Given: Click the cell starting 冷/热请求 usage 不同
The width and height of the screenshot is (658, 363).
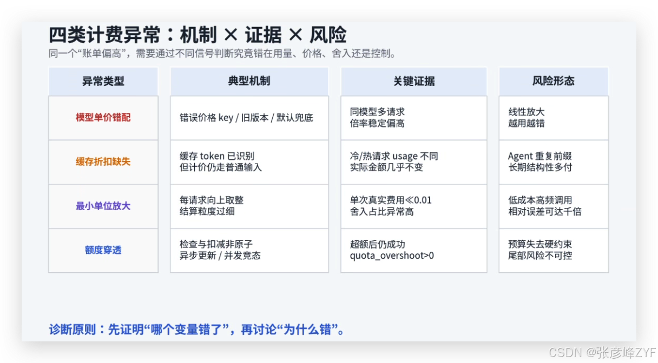Looking at the screenshot, I should coord(414,162).
